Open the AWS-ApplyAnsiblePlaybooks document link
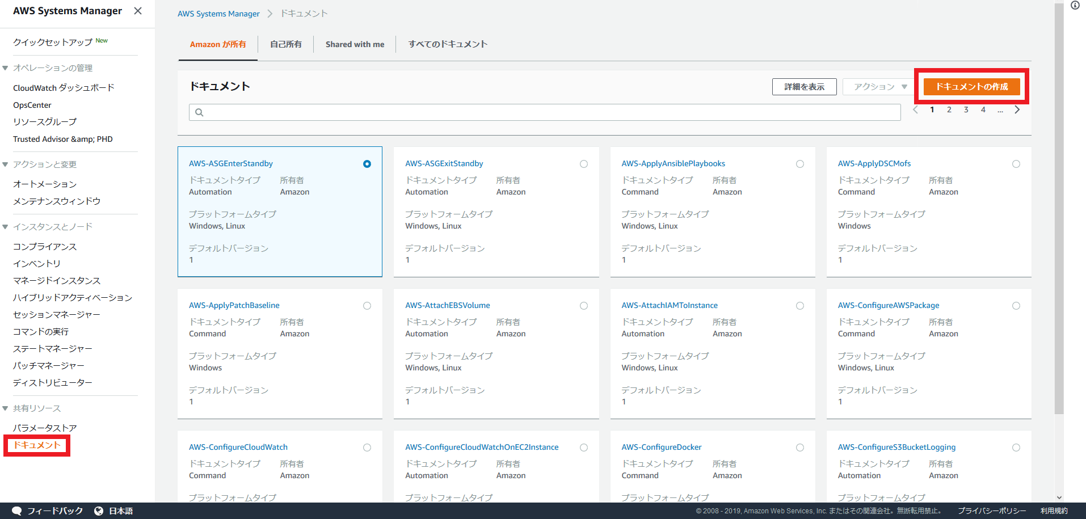This screenshot has width=1086, height=519. [674, 163]
